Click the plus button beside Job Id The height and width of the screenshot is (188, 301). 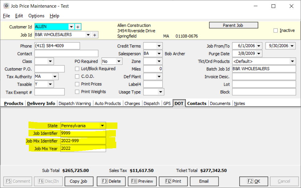(95, 35)
